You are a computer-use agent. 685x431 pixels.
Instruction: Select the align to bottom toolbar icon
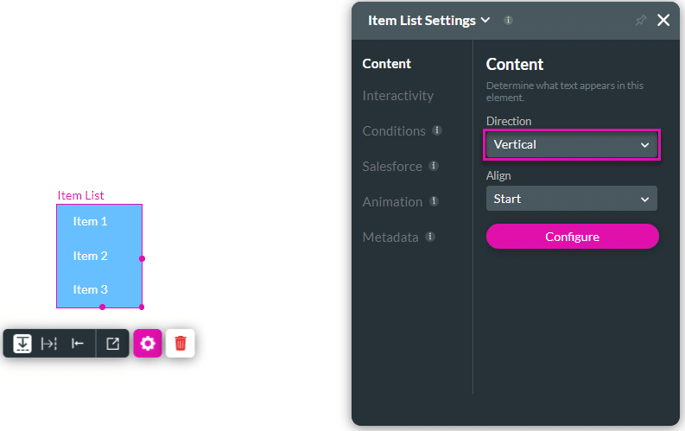[22, 343]
